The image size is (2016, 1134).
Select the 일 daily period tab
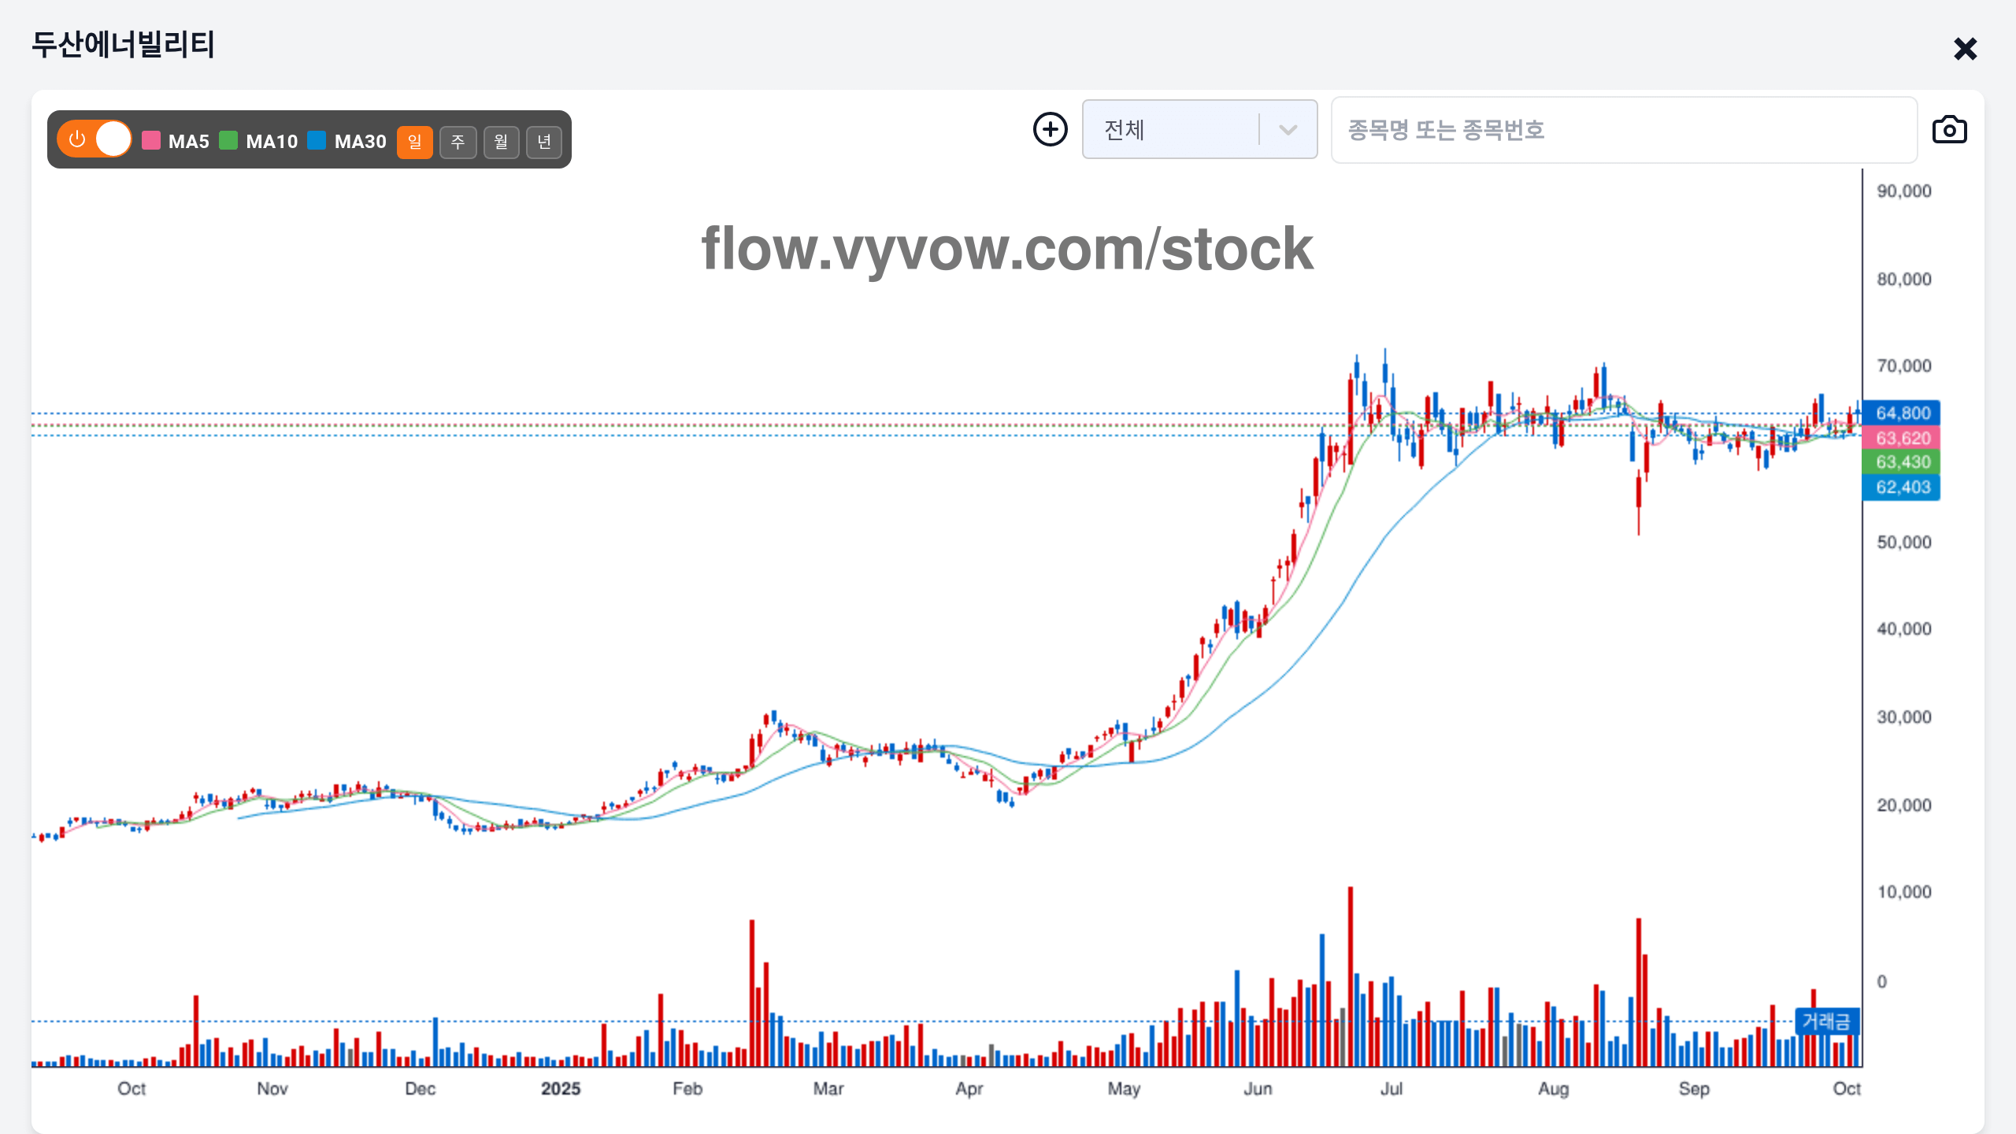pyautogui.click(x=414, y=142)
